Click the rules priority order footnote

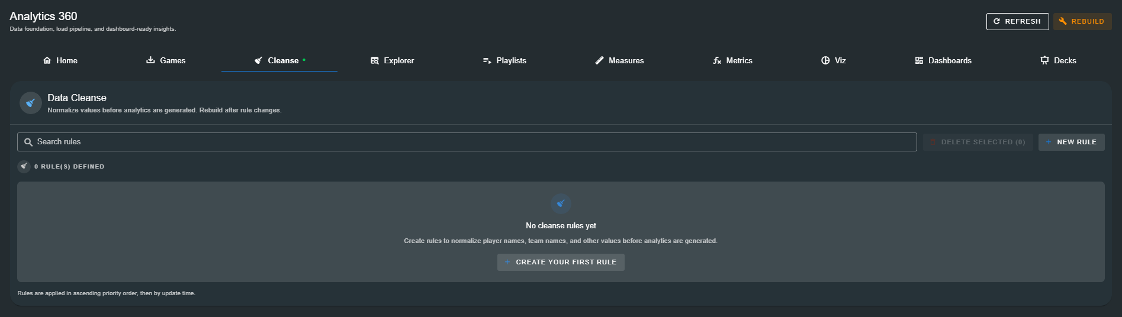click(107, 293)
